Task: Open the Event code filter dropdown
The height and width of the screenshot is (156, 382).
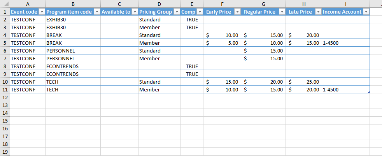Action: pos(41,12)
